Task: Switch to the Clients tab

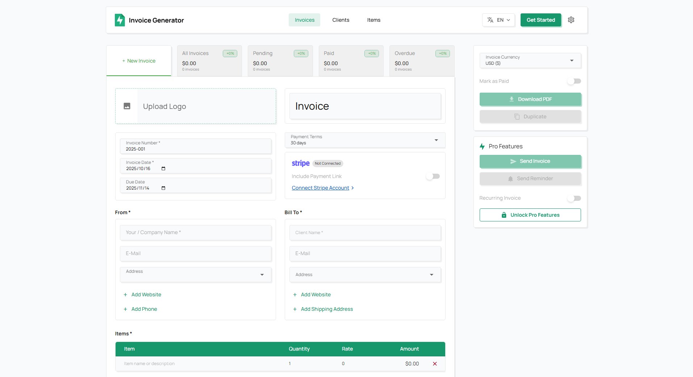Action: point(341,20)
